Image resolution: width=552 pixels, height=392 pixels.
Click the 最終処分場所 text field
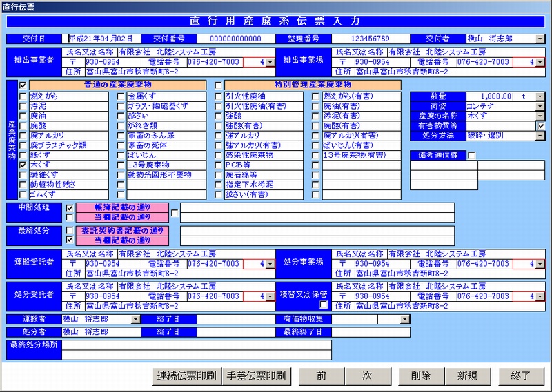point(197,355)
